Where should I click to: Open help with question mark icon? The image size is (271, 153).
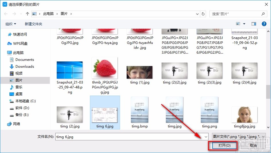264,24
